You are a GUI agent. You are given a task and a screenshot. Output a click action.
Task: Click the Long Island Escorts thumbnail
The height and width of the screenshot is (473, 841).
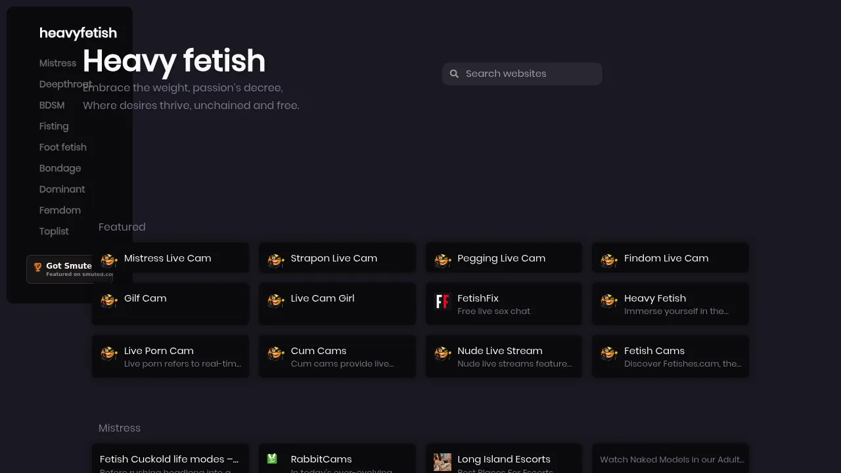tap(442, 462)
